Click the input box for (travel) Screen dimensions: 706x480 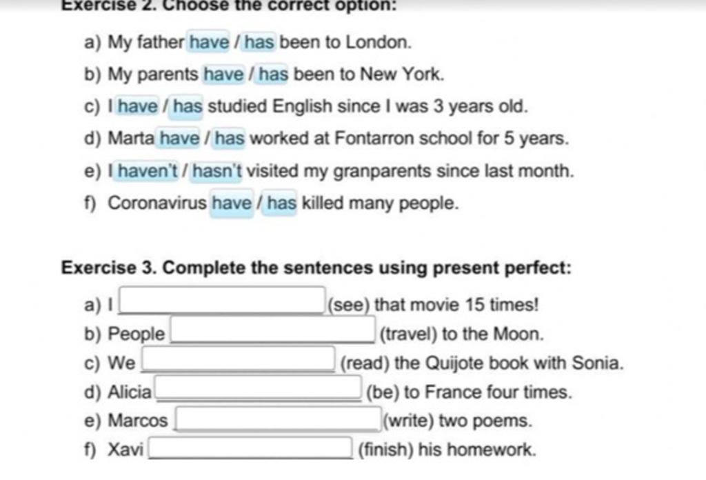click(x=273, y=330)
